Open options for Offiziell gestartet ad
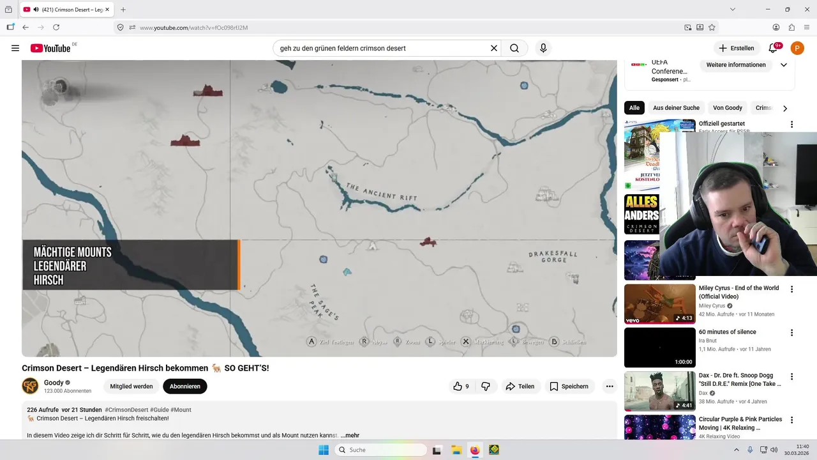 click(792, 125)
